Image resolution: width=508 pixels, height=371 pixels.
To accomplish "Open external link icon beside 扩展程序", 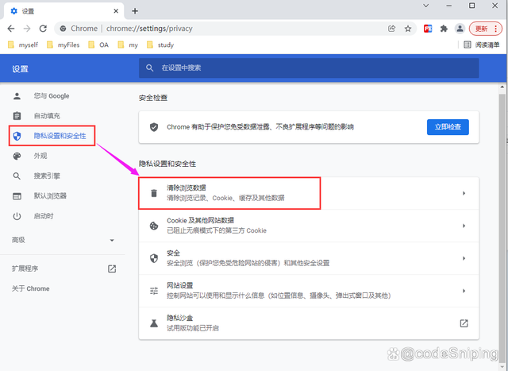I will coord(112,269).
